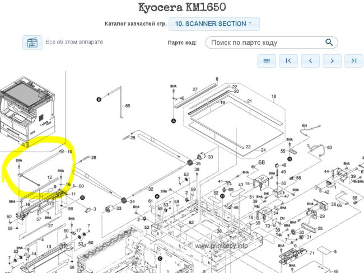364x273 pixels.
Task: Select part number 19 on diagram
Action: (x=222, y=102)
